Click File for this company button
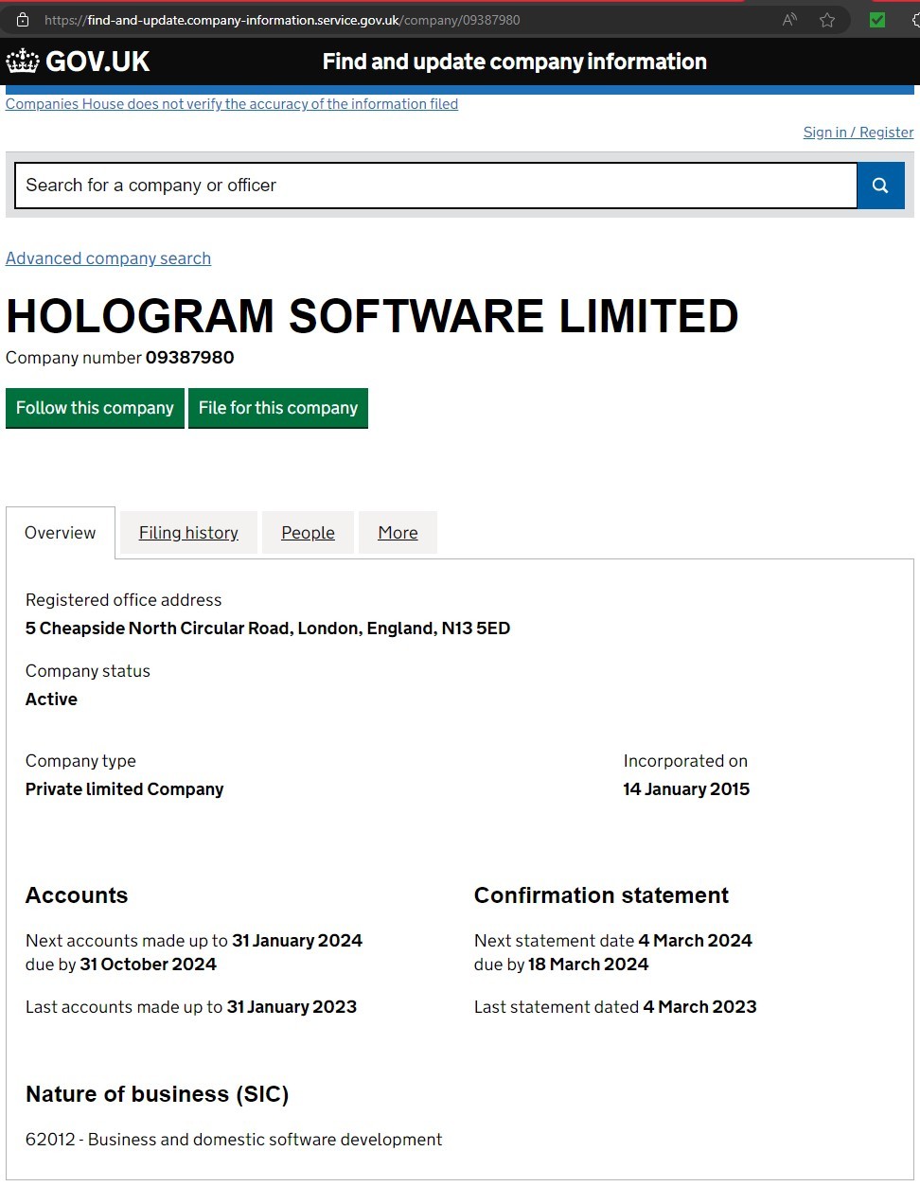This screenshot has height=1204, width=920. coord(278,408)
